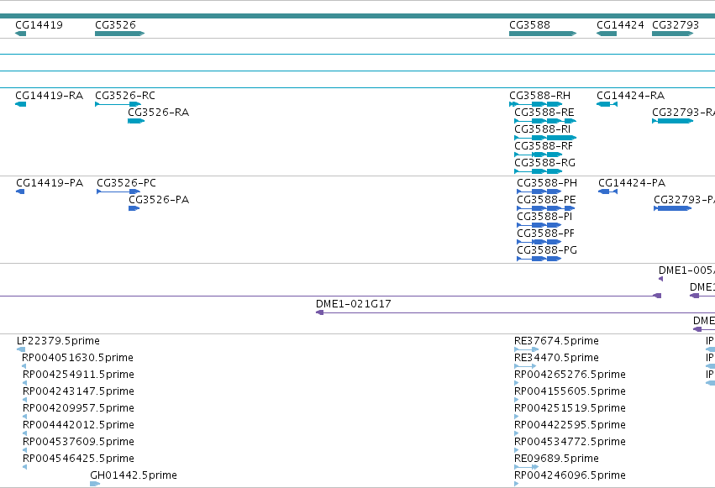Open the RE09689.5prime EST
The image size is (715, 488).
pos(556,459)
